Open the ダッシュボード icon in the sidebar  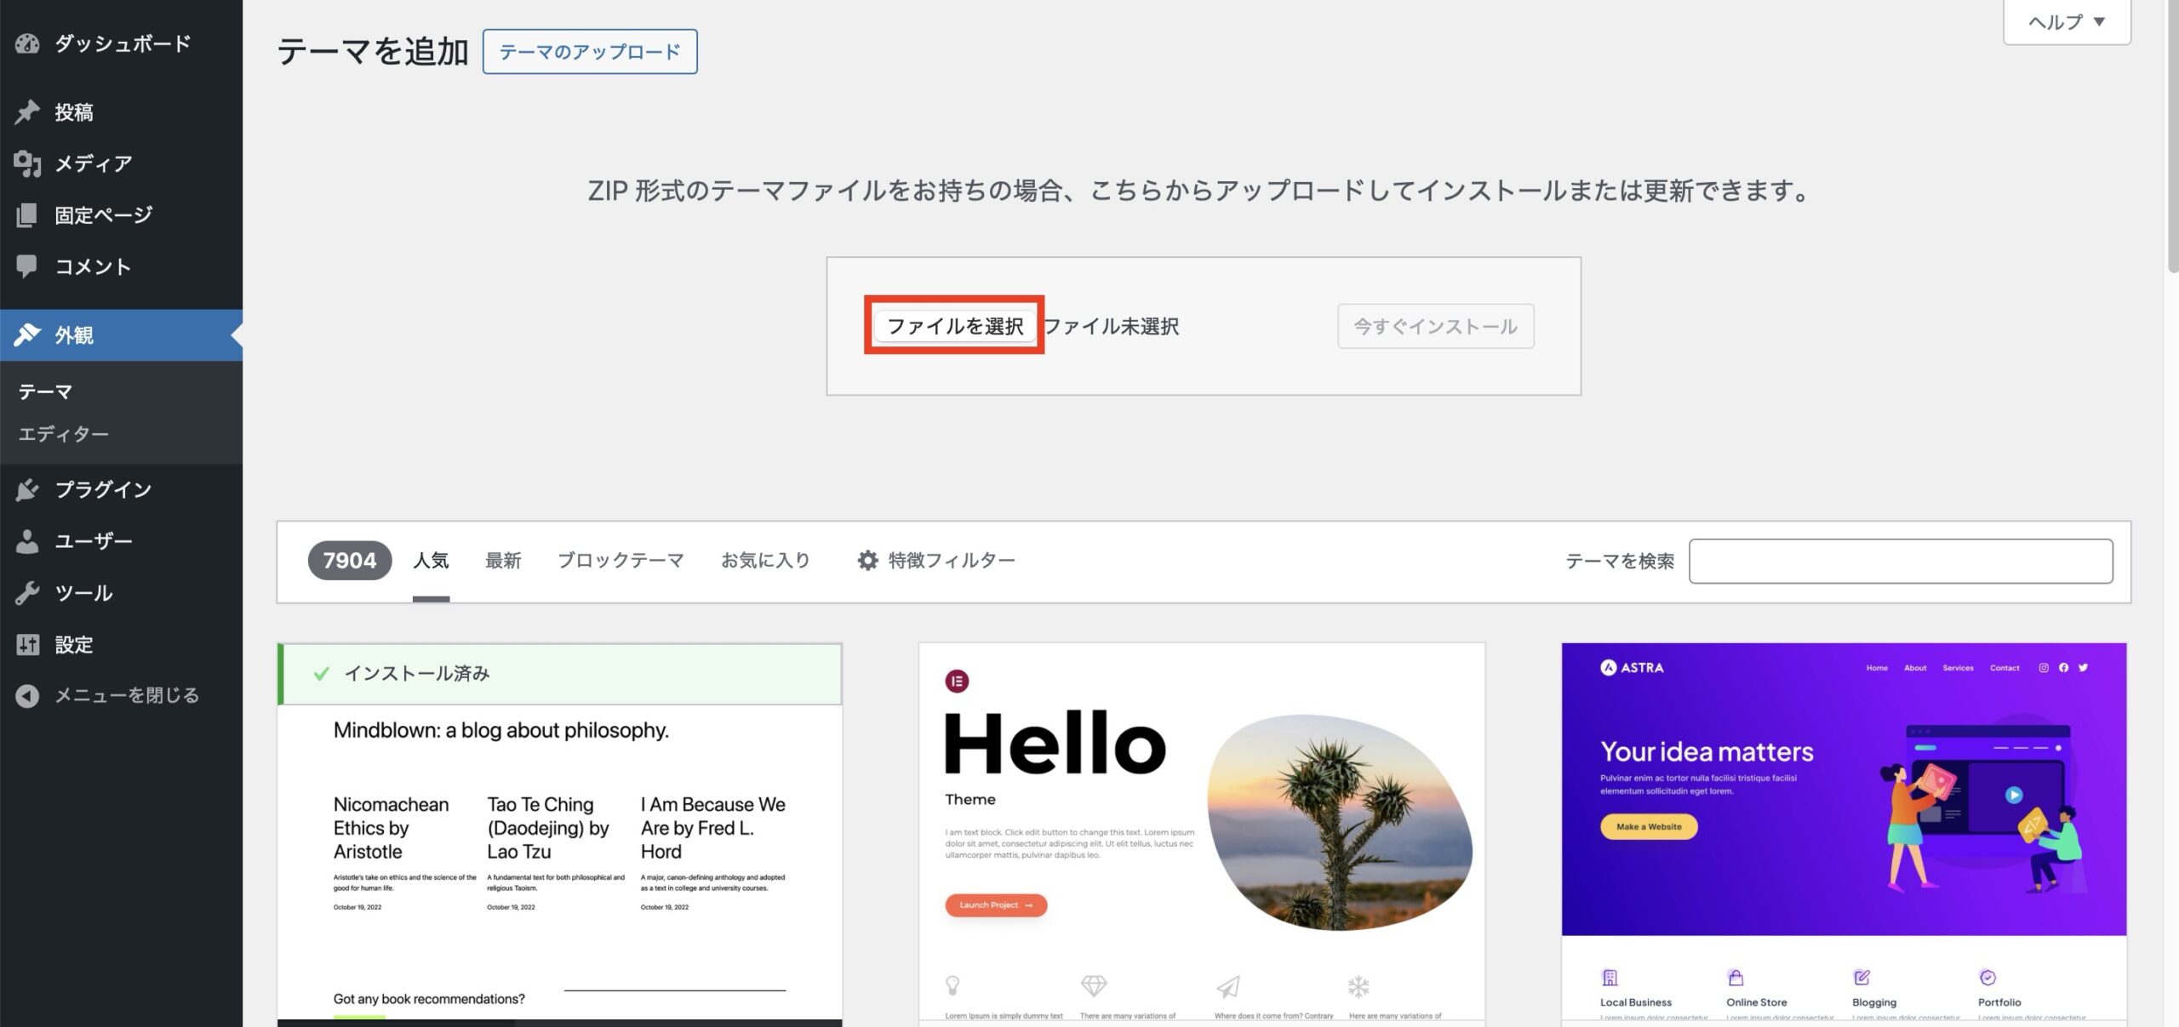pos(28,43)
